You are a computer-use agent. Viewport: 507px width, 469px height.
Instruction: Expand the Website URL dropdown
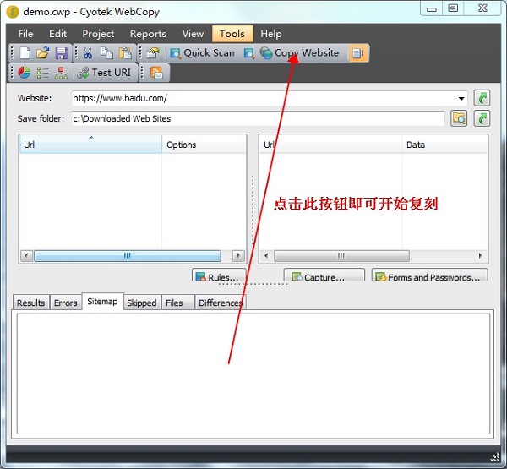tap(461, 99)
